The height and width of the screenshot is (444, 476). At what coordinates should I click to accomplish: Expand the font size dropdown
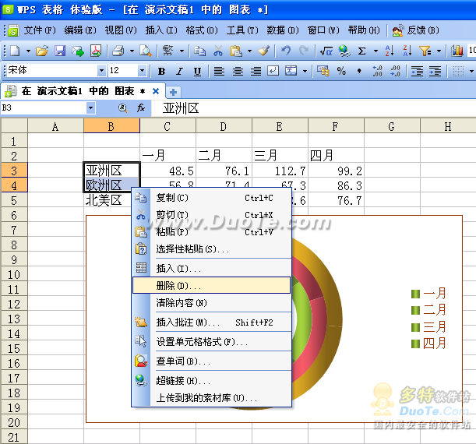tap(143, 71)
